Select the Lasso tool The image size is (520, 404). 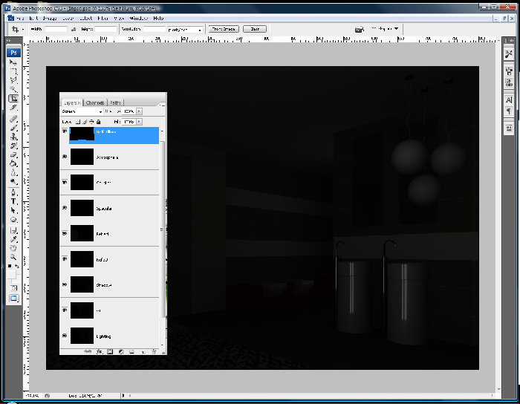[x=13, y=80]
